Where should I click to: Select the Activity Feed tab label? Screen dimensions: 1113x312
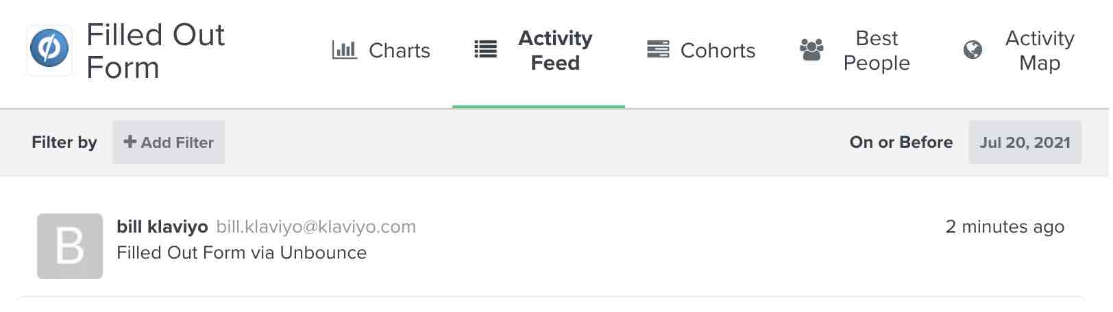[x=555, y=51]
